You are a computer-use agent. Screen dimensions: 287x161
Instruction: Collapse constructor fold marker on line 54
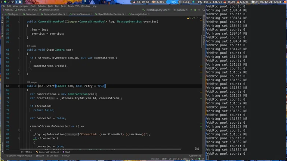pyautogui.click(x=19, y=22)
